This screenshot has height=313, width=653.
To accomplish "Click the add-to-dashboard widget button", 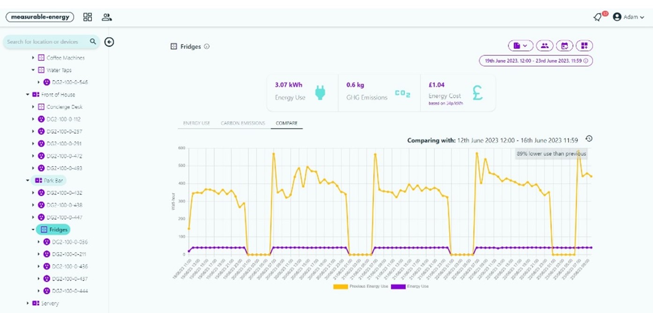I will click(x=584, y=45).
